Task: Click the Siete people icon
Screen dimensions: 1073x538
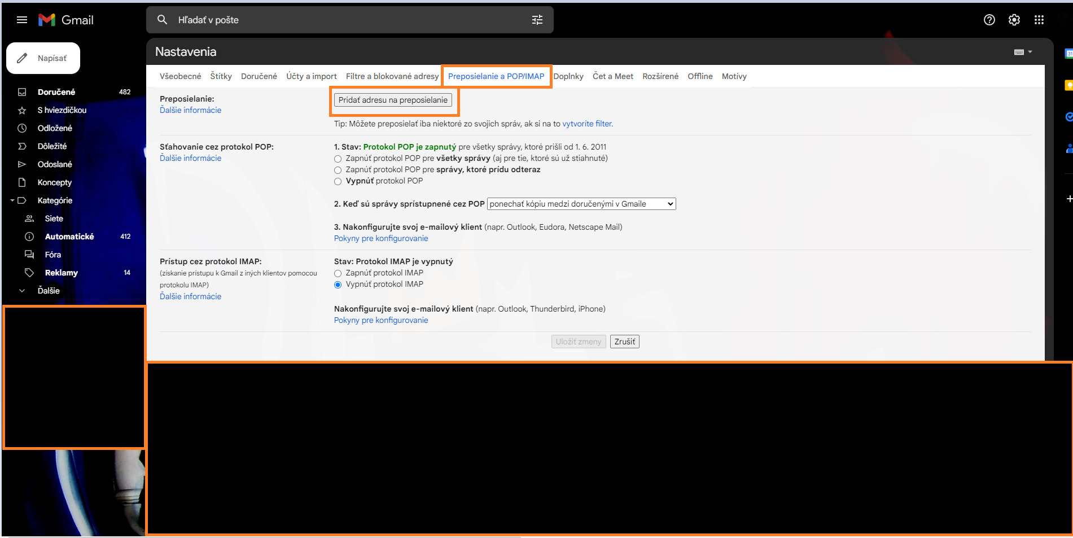Action: click(29, 218)
